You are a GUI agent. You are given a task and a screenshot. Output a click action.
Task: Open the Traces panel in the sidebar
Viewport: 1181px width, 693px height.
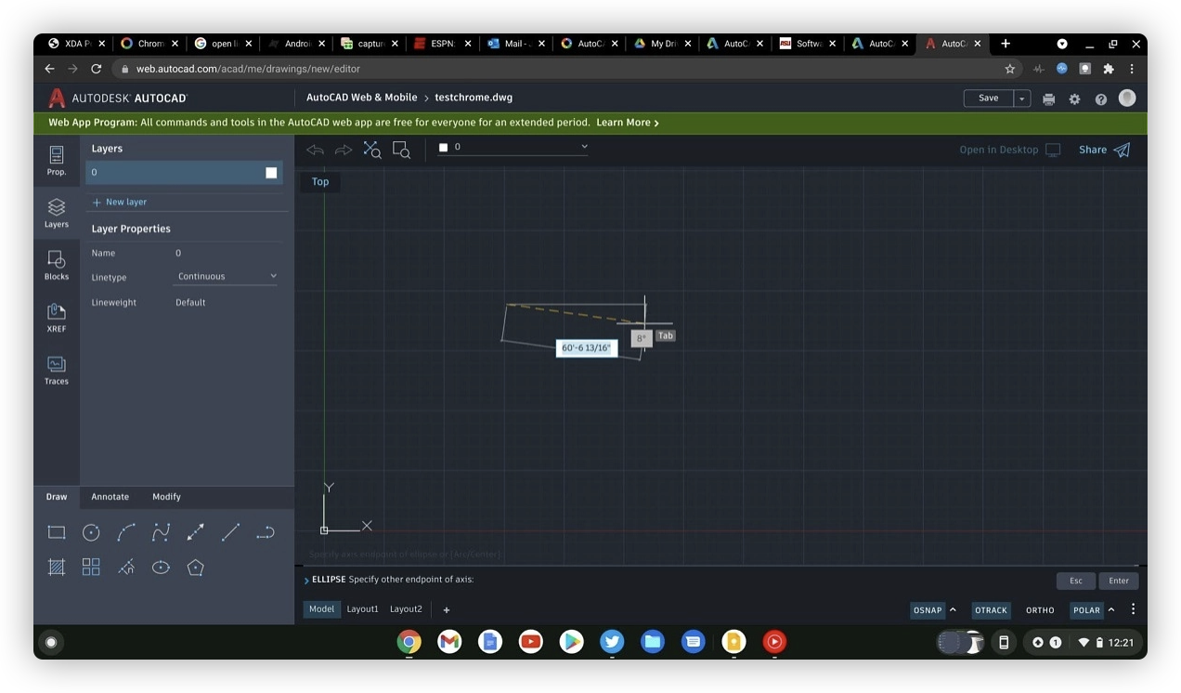pyautogui.click(x=56, y=369)
